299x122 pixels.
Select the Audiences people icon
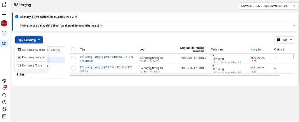pos(4,44)
